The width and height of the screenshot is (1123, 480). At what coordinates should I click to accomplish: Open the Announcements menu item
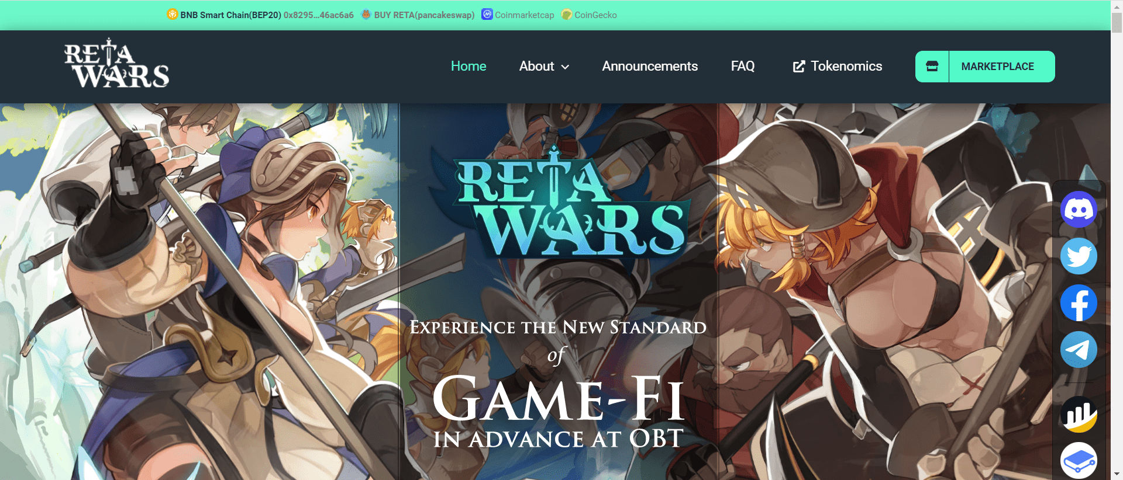point(650,67)
